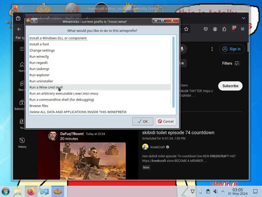Select 'Run regedit' entry
Viewport: 262px width, 197px height.
point(100,63)
